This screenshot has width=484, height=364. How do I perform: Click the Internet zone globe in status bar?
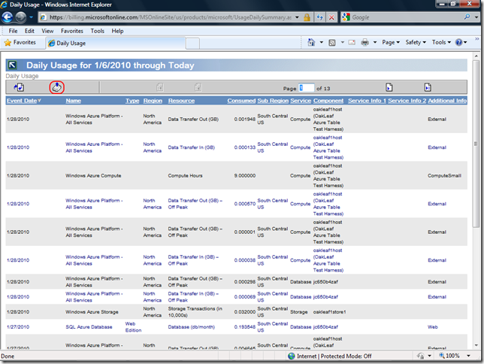pos(292,356)
